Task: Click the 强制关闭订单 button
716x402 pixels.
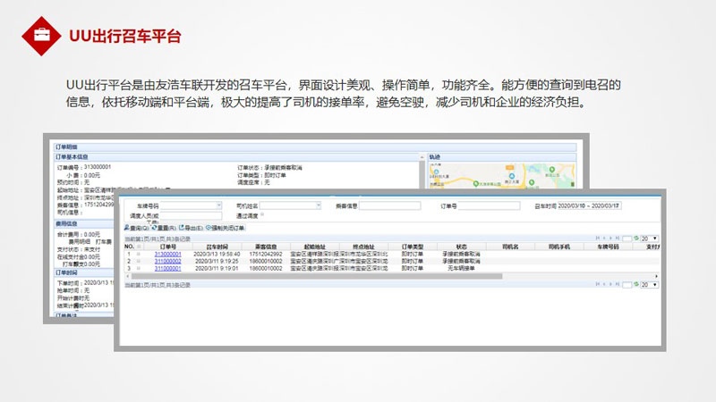Action: pos(226,228)
